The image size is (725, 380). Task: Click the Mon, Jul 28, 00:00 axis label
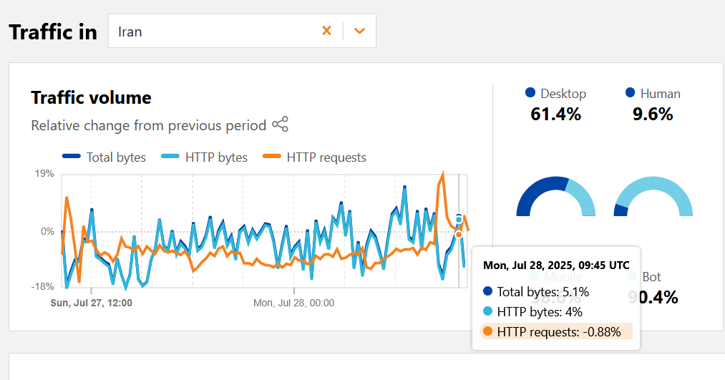click(x=293, y=303)
